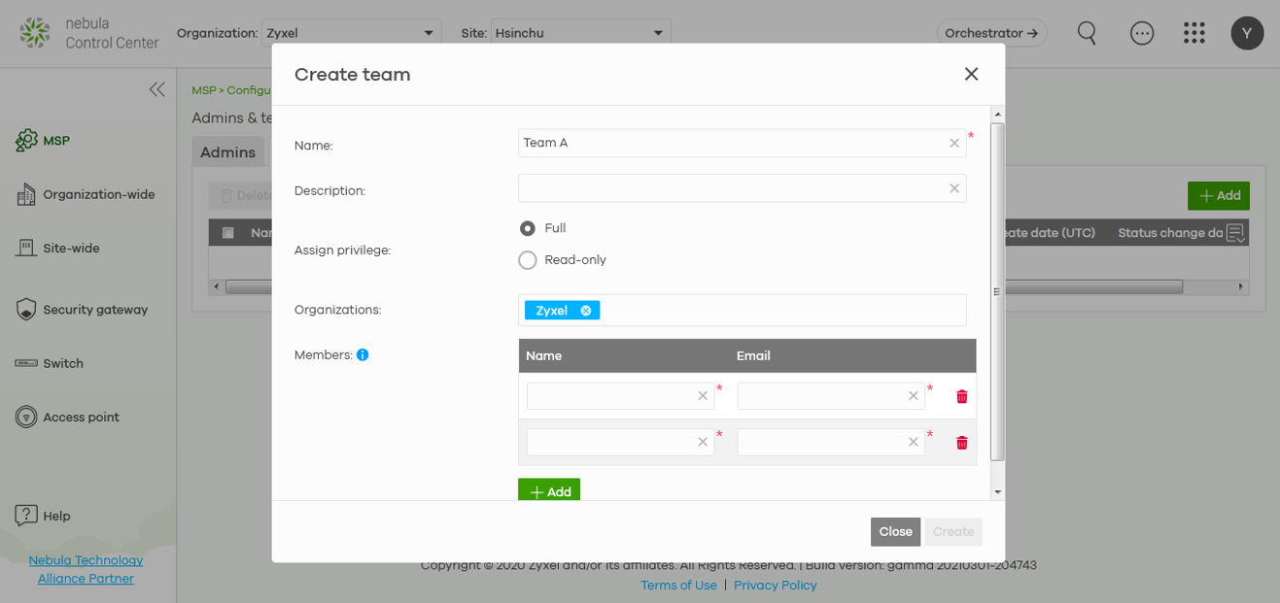
Task: Click the Description input field
Action: click(743, 188)
